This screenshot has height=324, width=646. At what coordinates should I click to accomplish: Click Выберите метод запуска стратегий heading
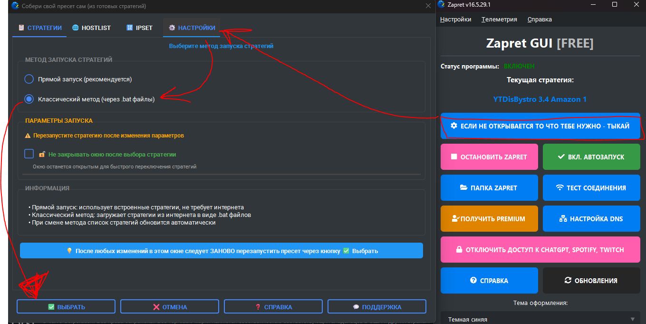coord(221,46)
